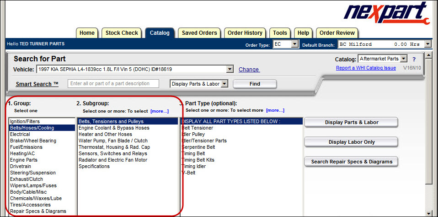Expand the Order Type dropdown
438x217 pixels.
[295, 44]
